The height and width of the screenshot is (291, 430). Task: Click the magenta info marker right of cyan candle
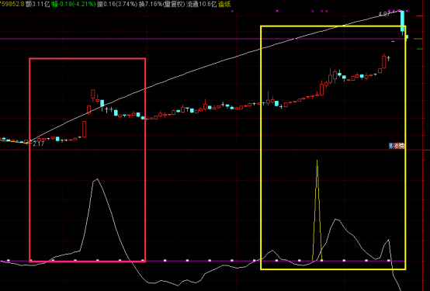tap(407, 11)
